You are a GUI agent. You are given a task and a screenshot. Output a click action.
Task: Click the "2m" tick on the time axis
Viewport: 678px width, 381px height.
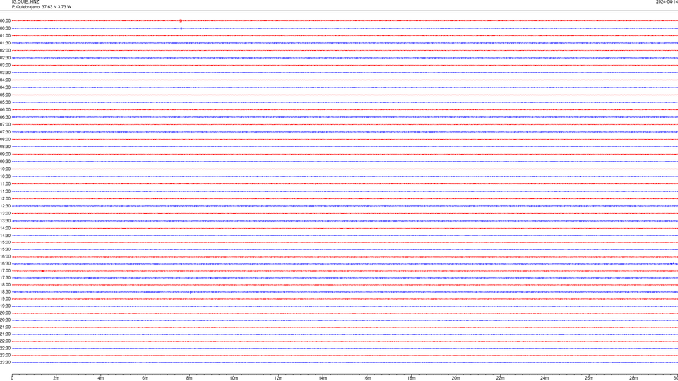click(x=56, y=378)
